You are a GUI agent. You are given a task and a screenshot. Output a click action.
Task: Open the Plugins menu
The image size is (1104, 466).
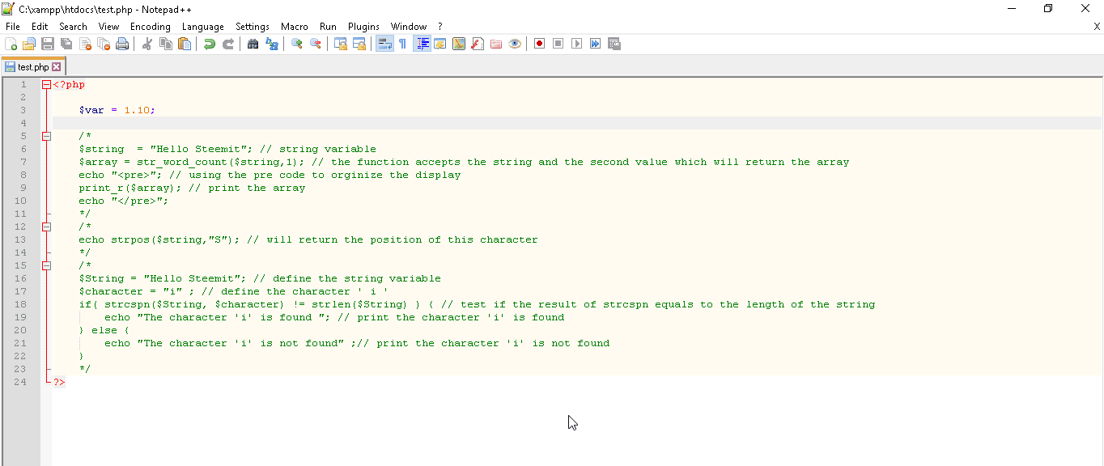[363, 27]
